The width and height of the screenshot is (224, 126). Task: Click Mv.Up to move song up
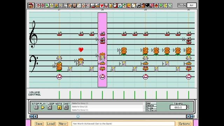[151, 108]
